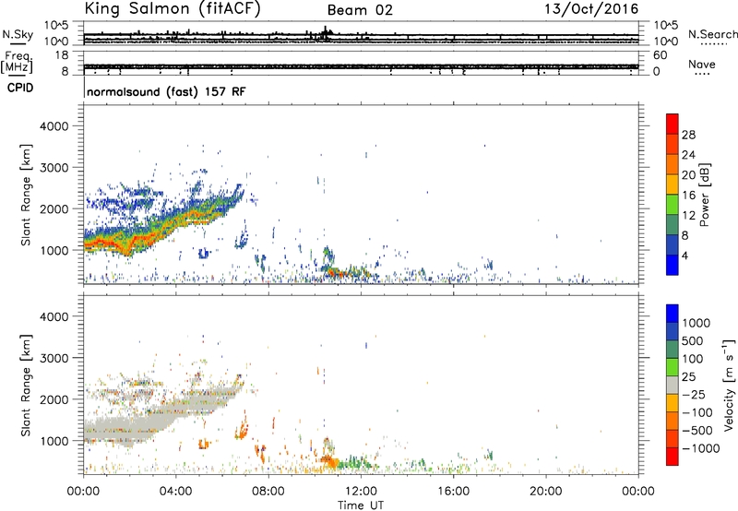Click the 04:00 time axis tick label
The image size is (738, 511).
176,492
